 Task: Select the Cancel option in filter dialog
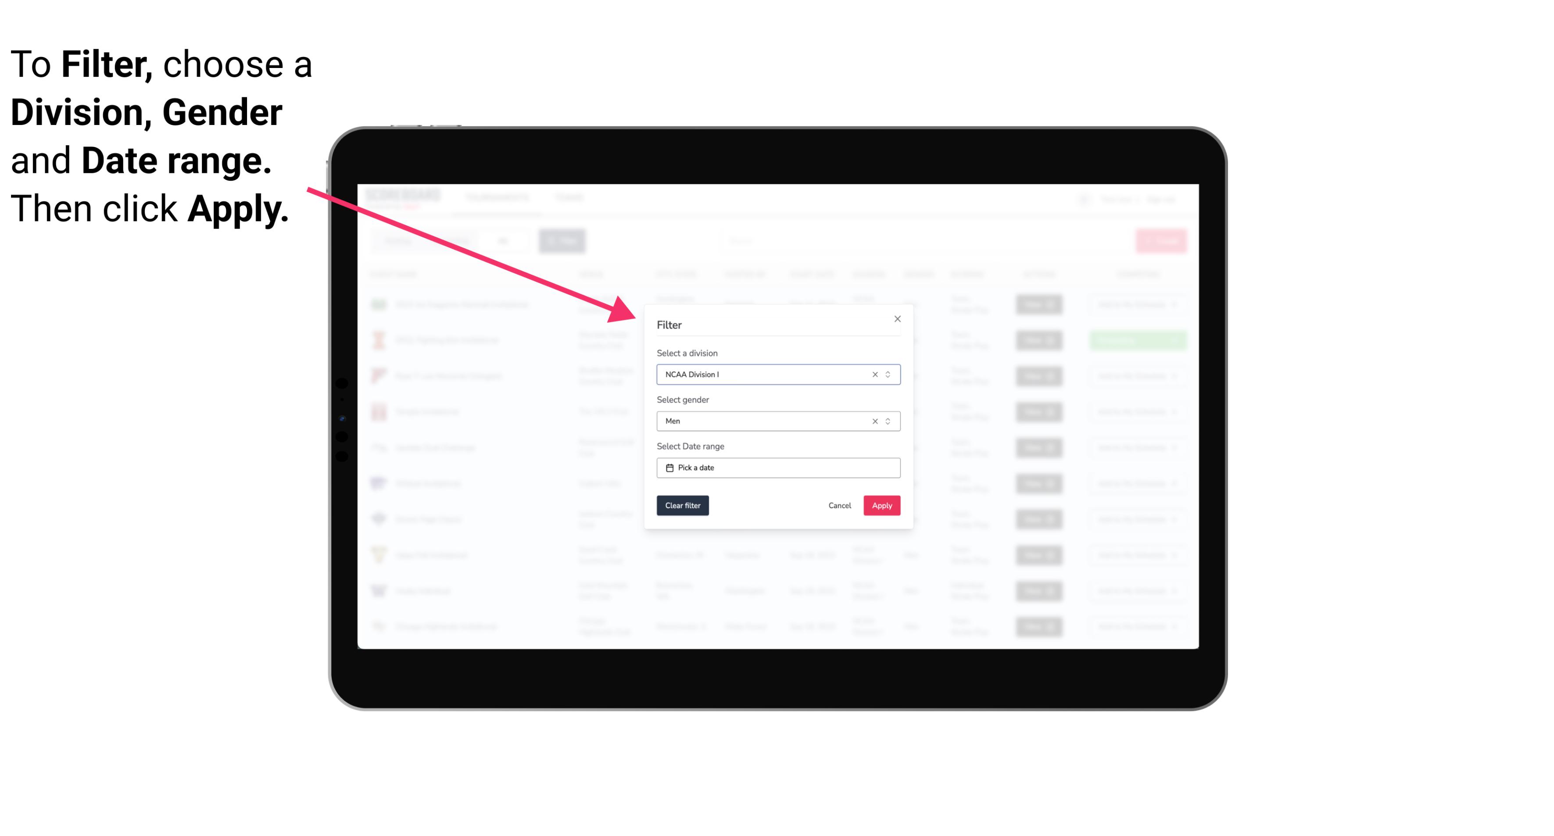click(x=839, y=506)
